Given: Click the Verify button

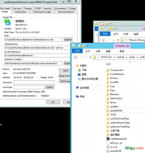Looking at the screenshot, I should click(x=65, y=71).
